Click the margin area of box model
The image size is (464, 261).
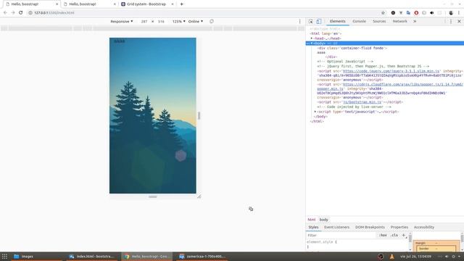420,243
